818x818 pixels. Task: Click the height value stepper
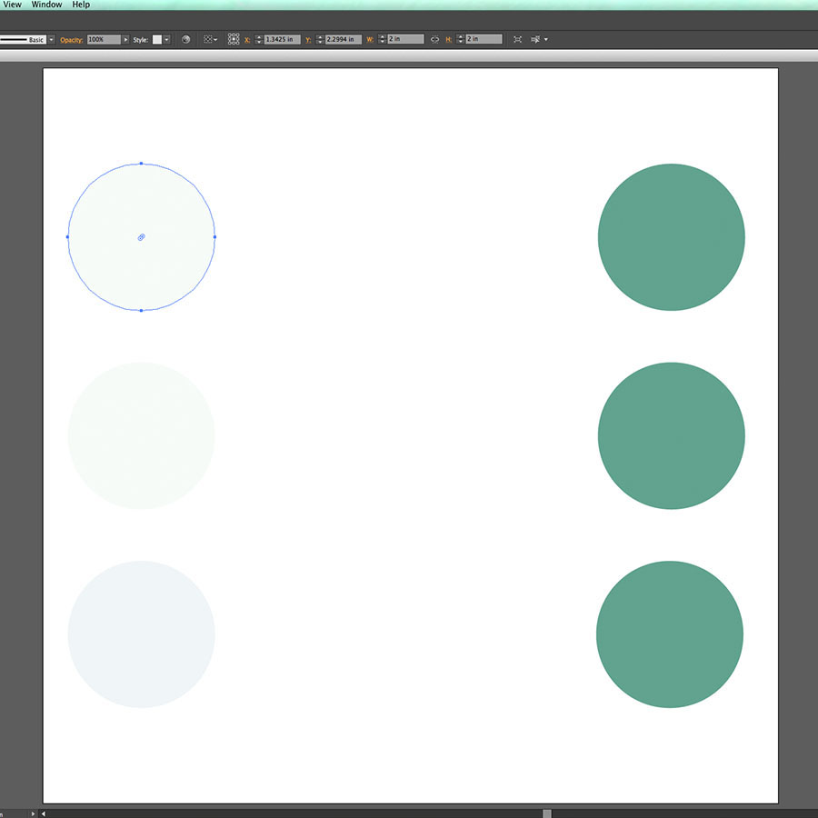460,39
